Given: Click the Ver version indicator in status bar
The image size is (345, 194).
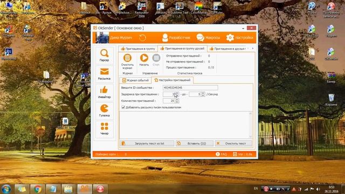Looking at the screenshot, I should [x=243, y=154].
